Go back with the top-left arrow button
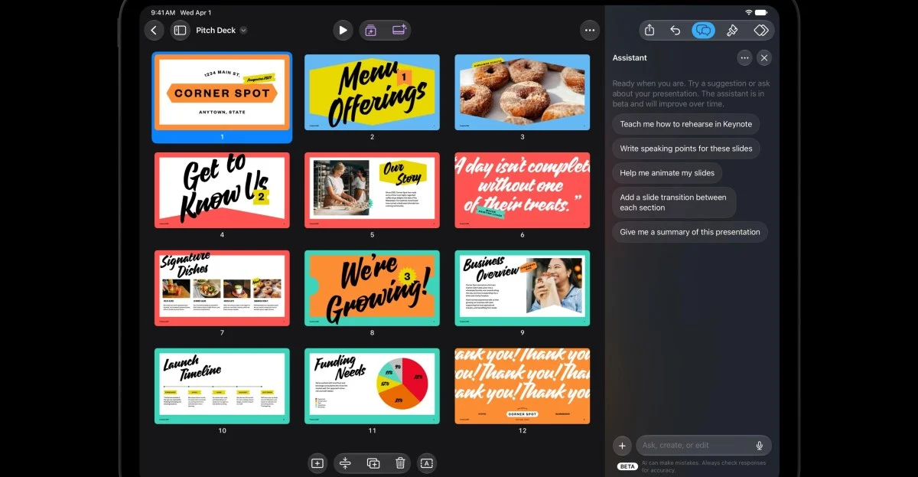918x477 pixels. pos(154,31)
